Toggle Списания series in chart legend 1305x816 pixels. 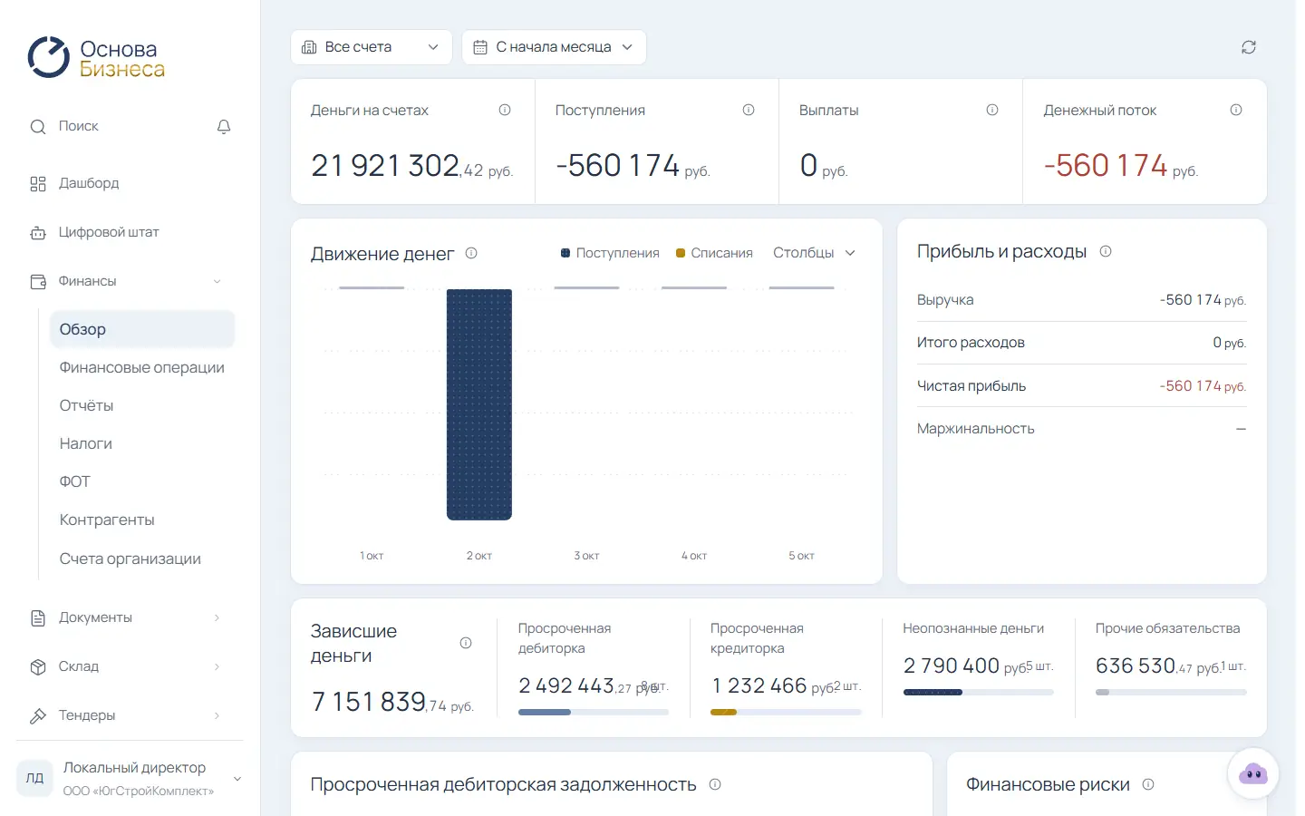[714, 253]
